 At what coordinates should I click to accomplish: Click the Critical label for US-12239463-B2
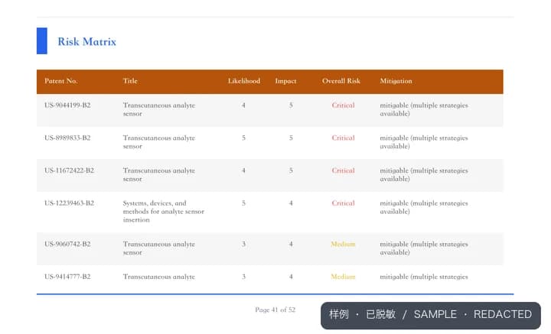point(343,203)
